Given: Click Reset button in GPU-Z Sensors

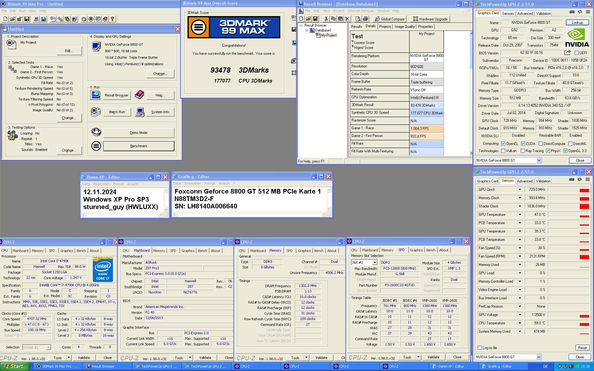Looking at the screenshot, I should pyautogui.click(x=582, y=348).
